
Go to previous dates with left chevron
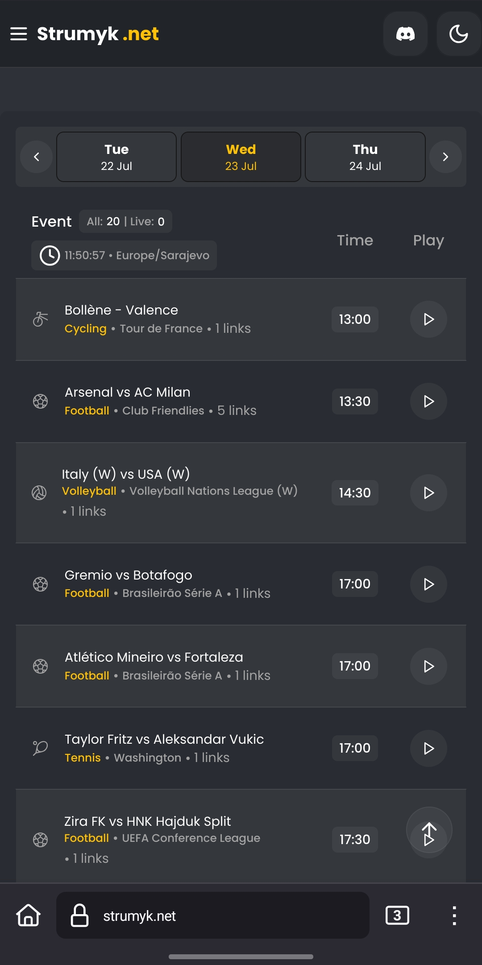[x=37, y=157]
